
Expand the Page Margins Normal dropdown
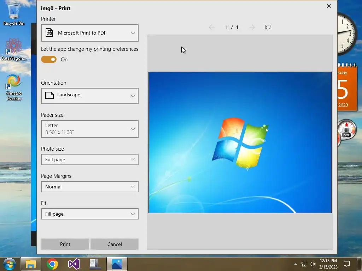89,187
